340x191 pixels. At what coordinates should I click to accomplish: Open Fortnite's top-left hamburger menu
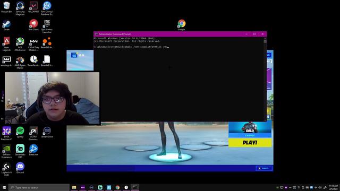click(74, 55)
